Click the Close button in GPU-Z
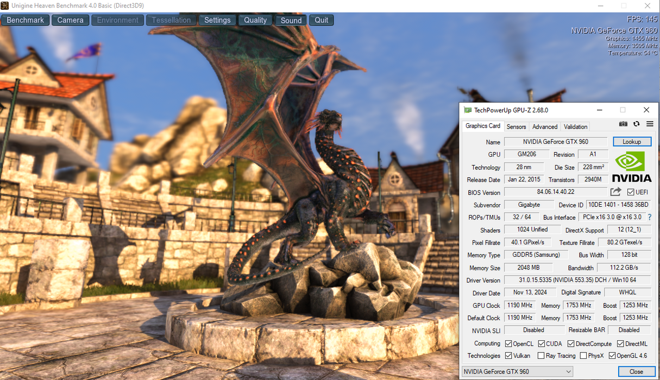This screenshot has width=660, height=380. click(x=636, y=371)
